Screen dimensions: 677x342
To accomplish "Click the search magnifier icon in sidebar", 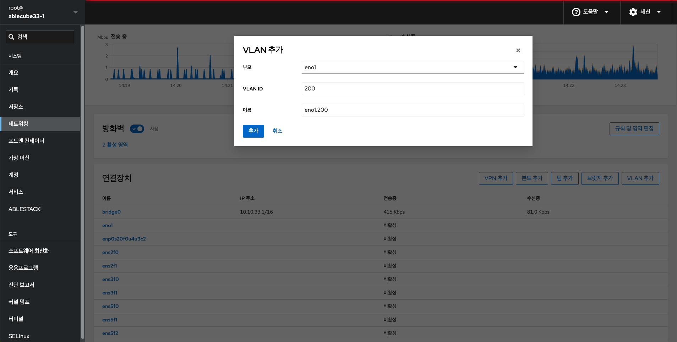I will tap(11, 37).
